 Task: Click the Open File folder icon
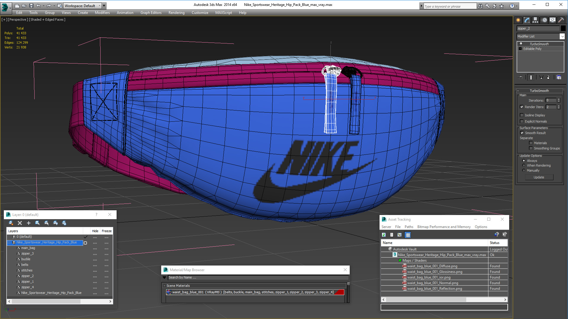pyautogui.click(x=24, y=6)
